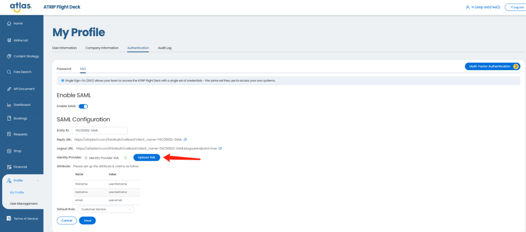Click the API Document link icon
The height and width of the screenshot is (232, 526).
pos(9,89)
